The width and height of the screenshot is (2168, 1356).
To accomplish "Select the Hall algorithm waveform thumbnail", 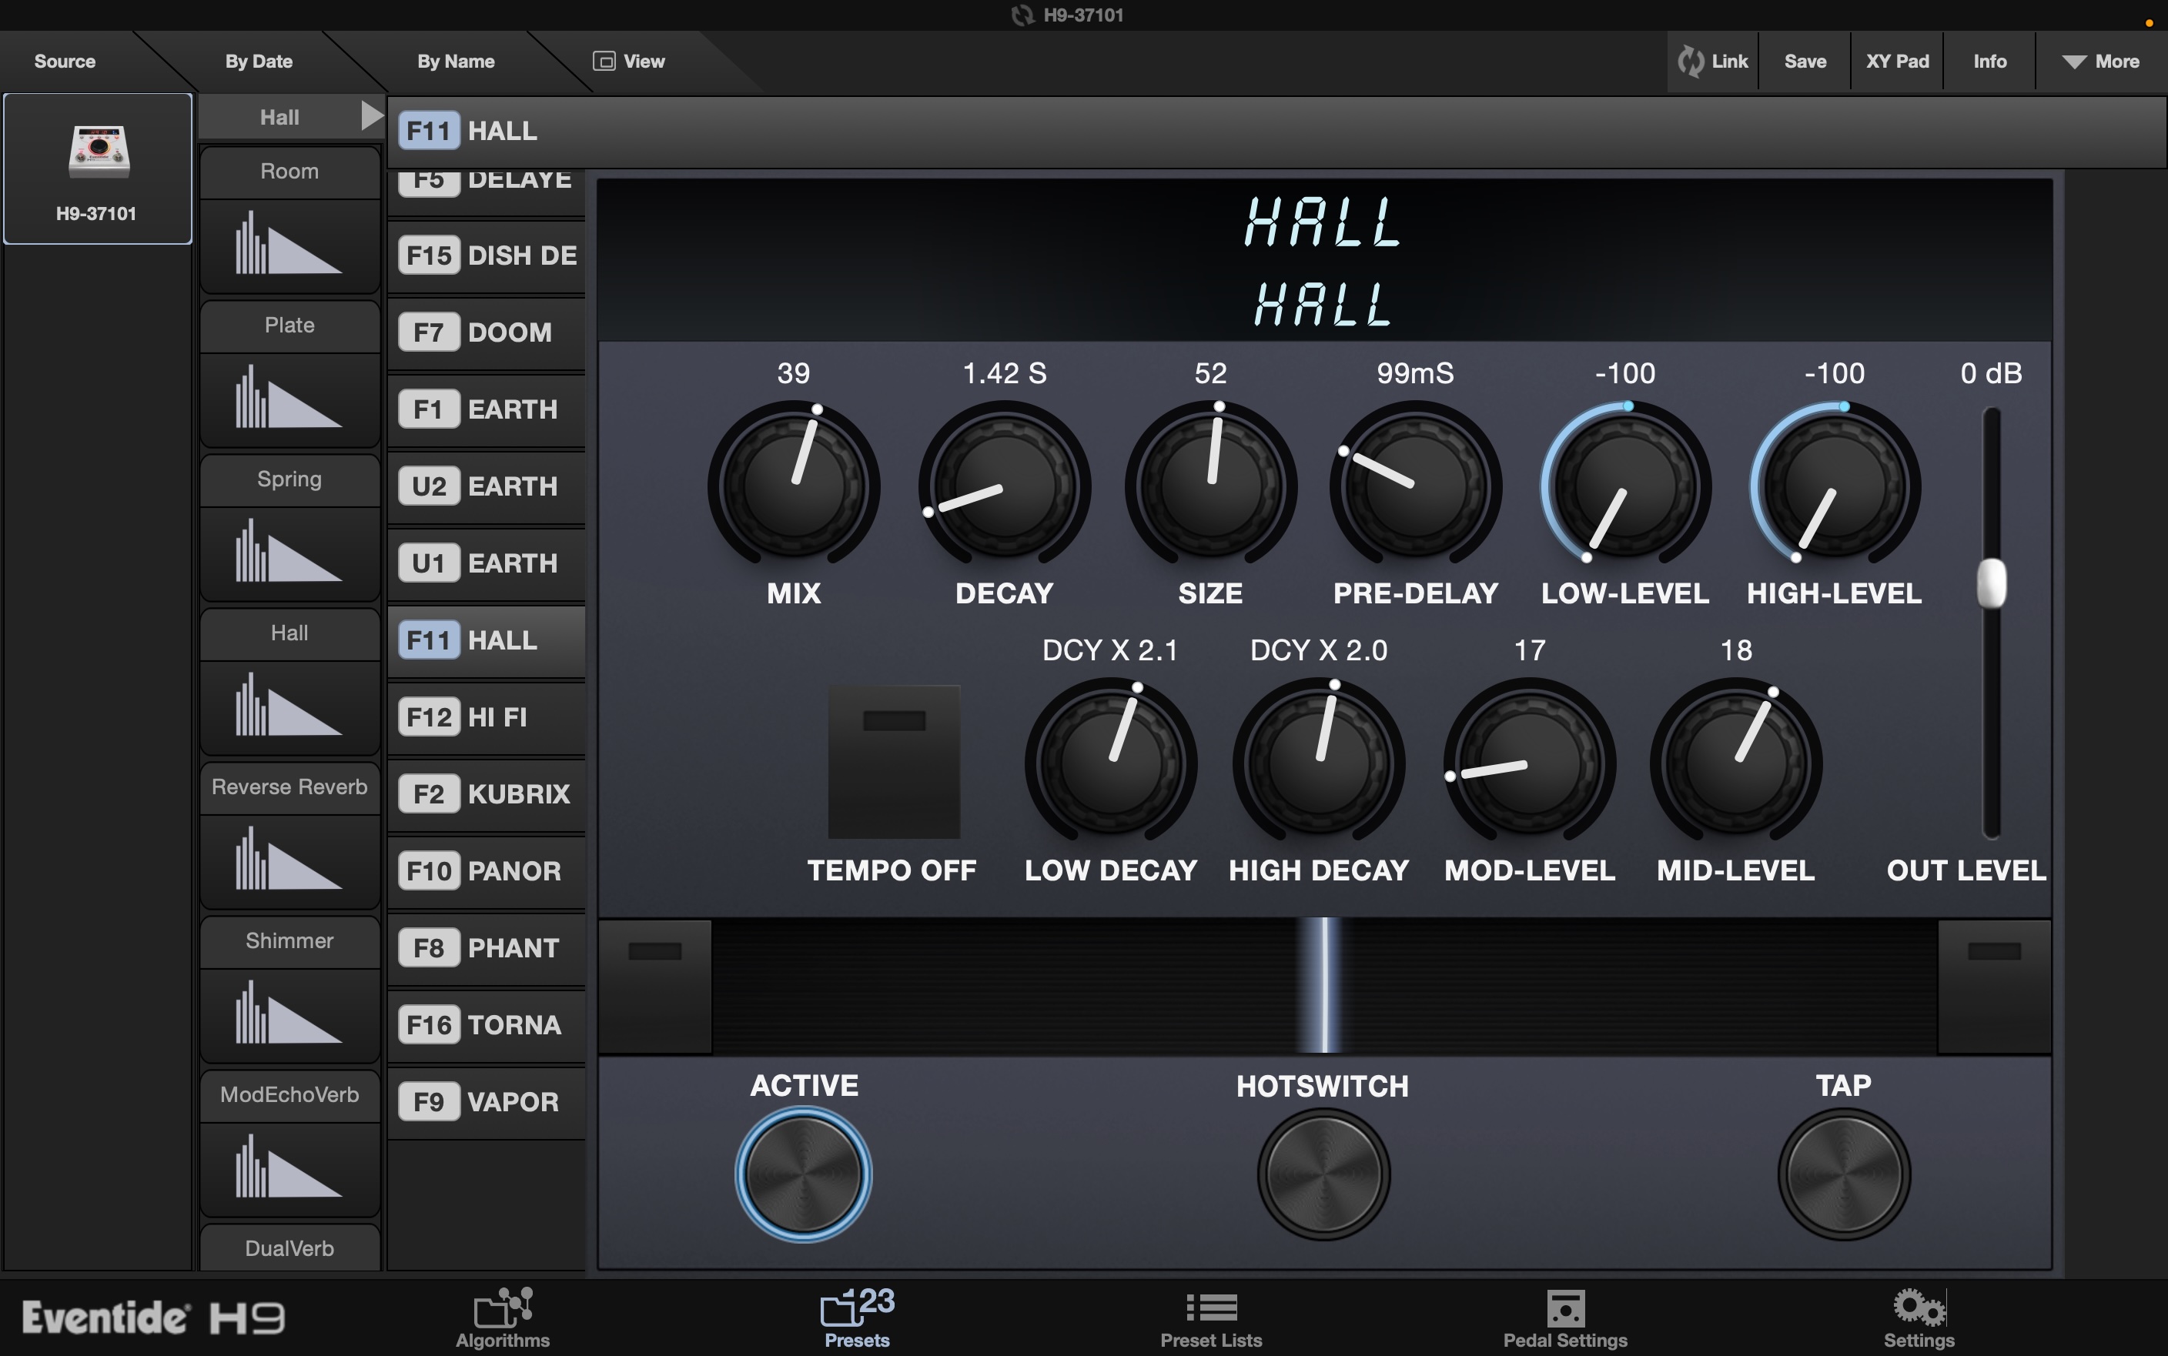I will point(289,707).
